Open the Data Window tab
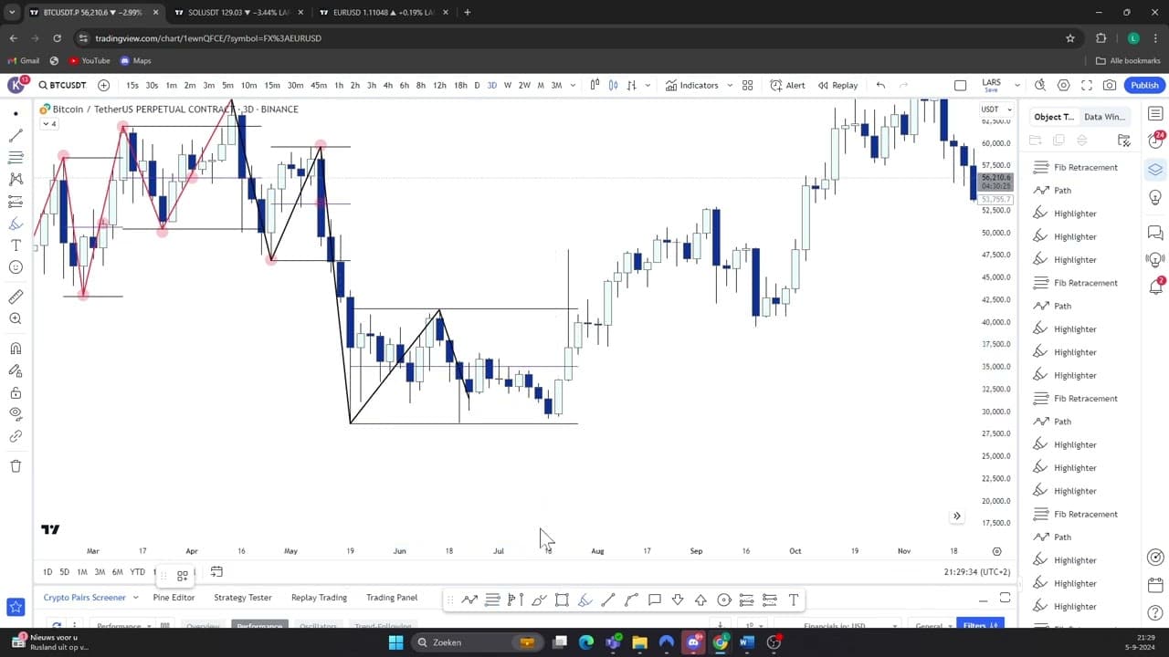Screen dimensions: 1169x657 click(1104, 117)
